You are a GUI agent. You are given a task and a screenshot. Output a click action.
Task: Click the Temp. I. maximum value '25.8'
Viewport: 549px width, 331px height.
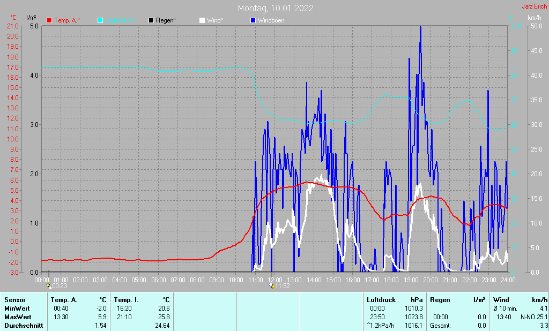164,317
